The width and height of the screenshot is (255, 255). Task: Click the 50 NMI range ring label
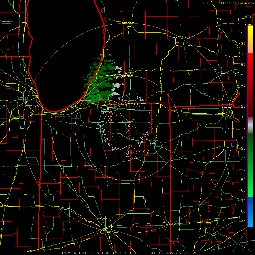click(127, 76)
